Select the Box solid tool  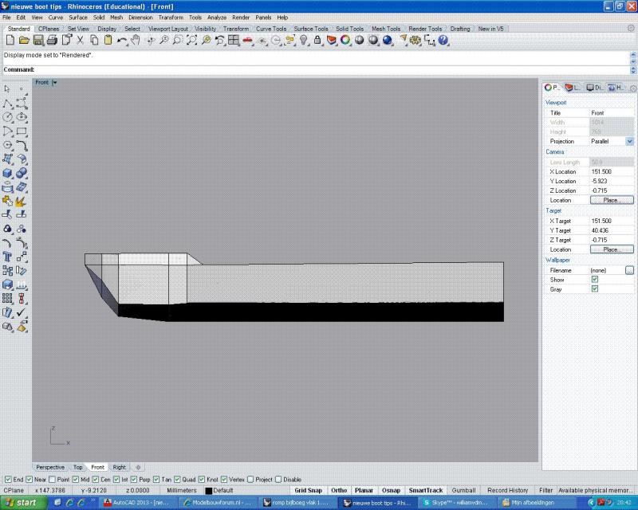click(x=7, y=173)
